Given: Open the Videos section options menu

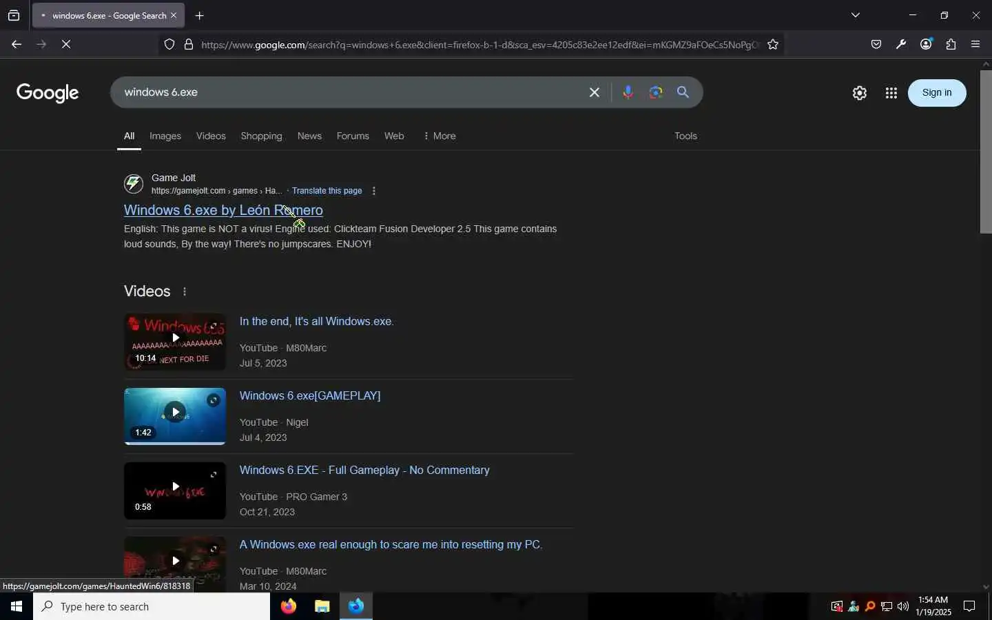Looking at the screenshot, I should pos(185,292).
